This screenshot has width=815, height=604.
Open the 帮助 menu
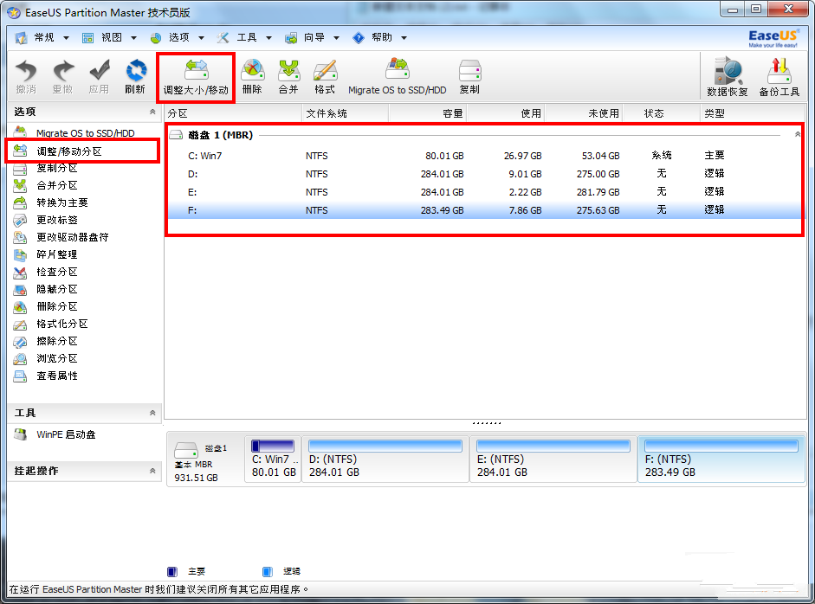pos(379,37)
